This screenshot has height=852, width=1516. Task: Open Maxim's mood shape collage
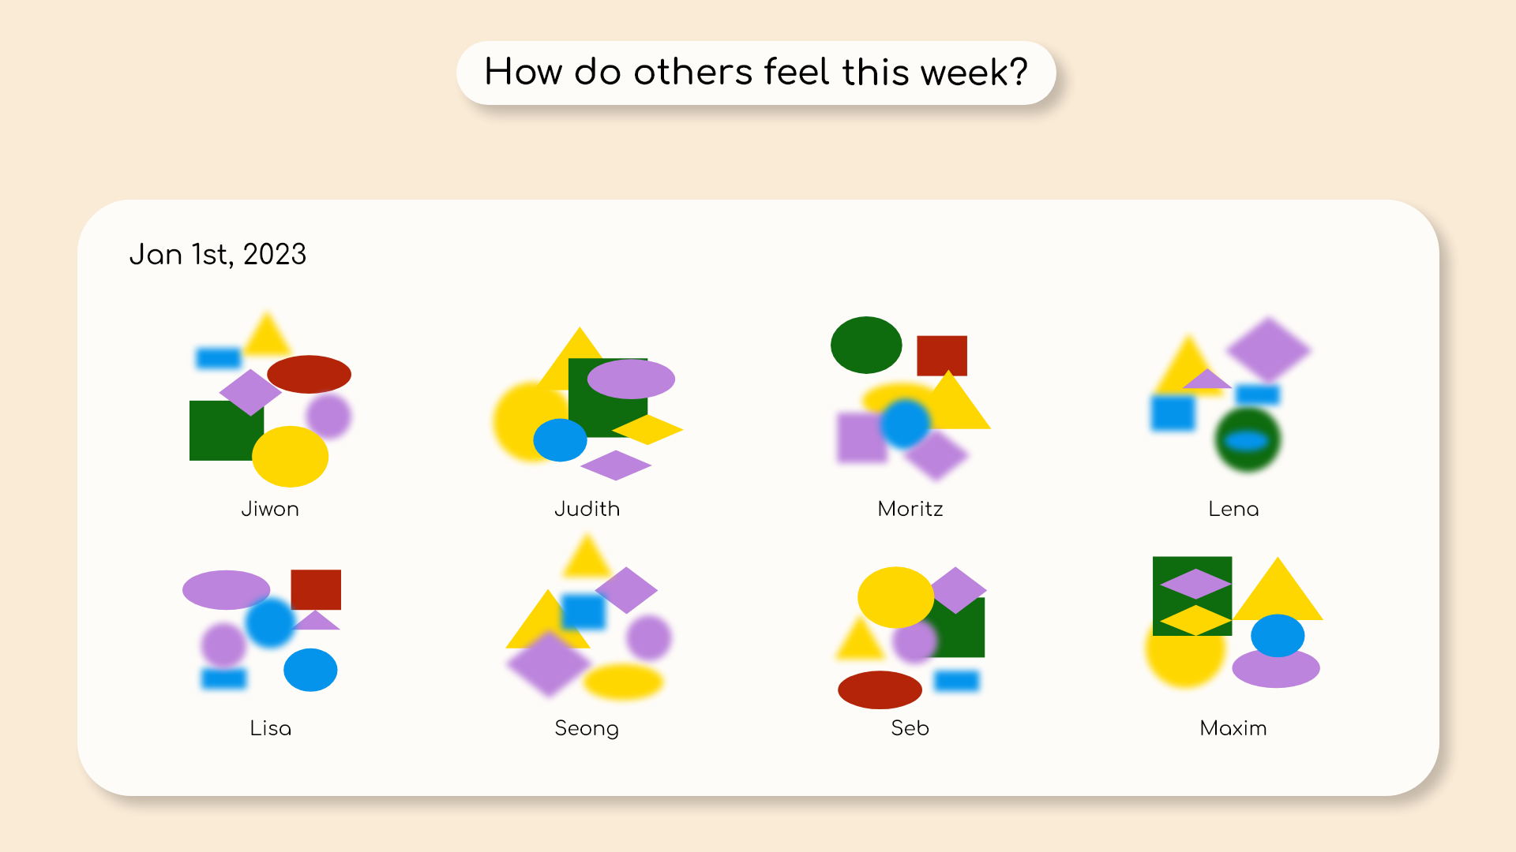[1234, 622]
